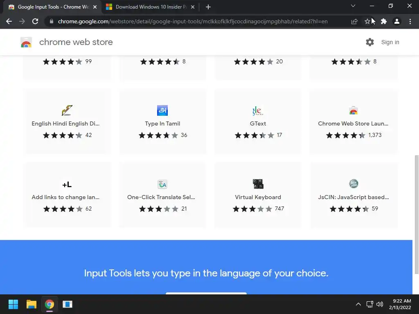Reload the current page
Screen dimensions: 419x314
[35, 21]
